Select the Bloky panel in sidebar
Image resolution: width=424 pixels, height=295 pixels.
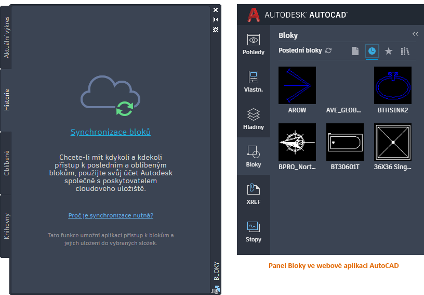[254, 156]
